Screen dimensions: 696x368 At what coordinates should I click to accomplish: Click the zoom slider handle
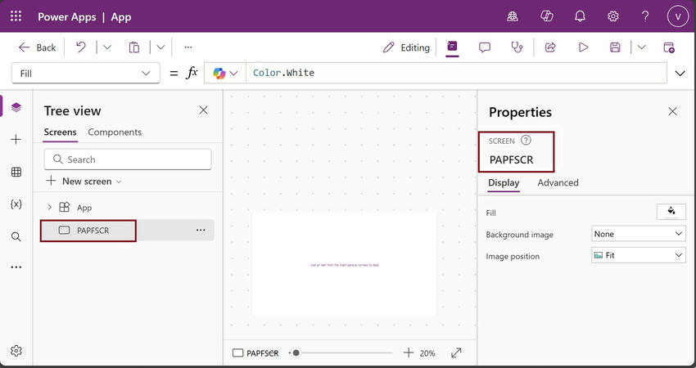pyautogui.click(x=296, y=353)
